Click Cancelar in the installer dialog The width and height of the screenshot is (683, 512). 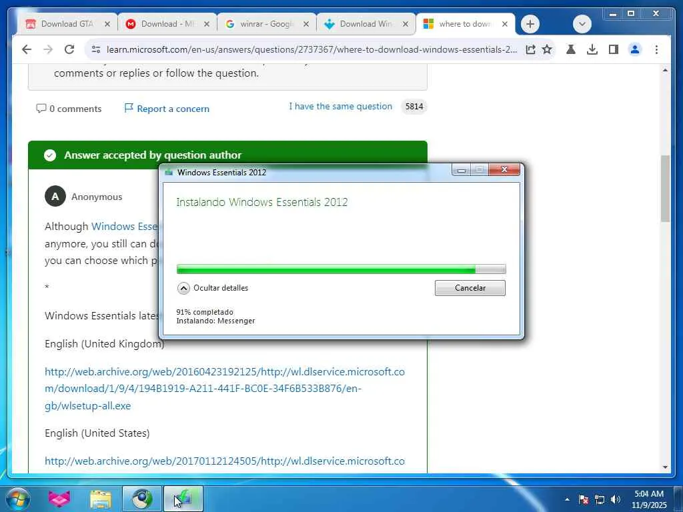coord(470,288)
